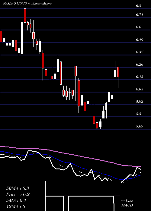151x211 pixels.
Task: Click the 6.6 price axis label
Action: (139, 27)
